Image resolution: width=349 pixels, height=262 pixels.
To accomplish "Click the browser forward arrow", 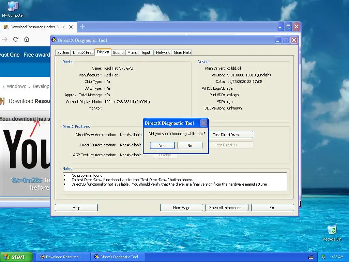I will 5,39.
